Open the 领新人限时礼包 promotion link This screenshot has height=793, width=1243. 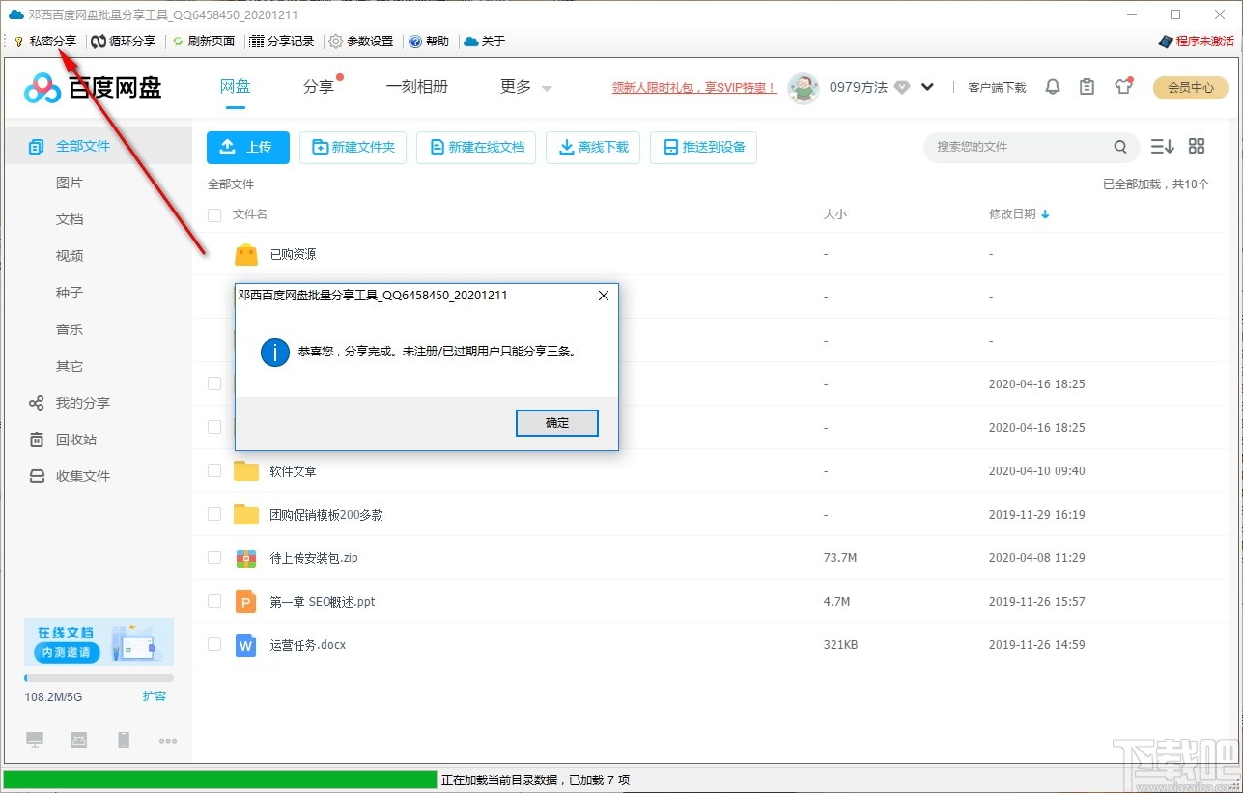pos(694,87)
